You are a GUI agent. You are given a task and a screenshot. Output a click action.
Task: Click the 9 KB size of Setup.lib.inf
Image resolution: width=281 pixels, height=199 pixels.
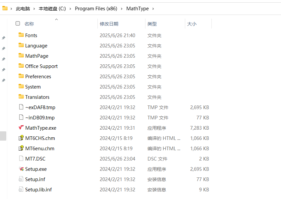(204, 190)
